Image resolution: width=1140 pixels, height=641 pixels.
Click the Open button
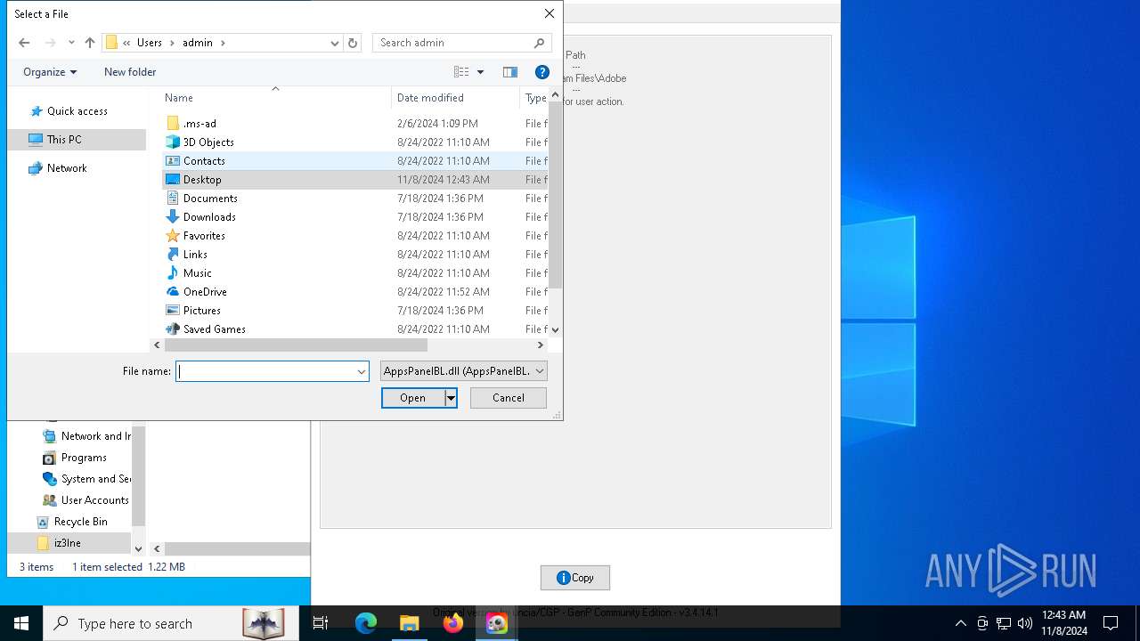click(412, 398)
